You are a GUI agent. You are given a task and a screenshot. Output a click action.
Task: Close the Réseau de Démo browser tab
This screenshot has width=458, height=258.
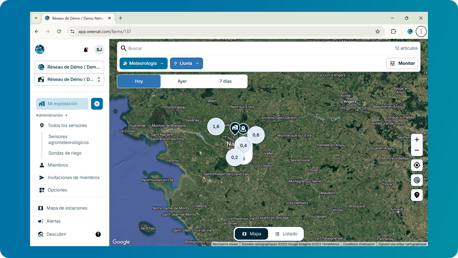pyautogui.click(x=109, y=18)
